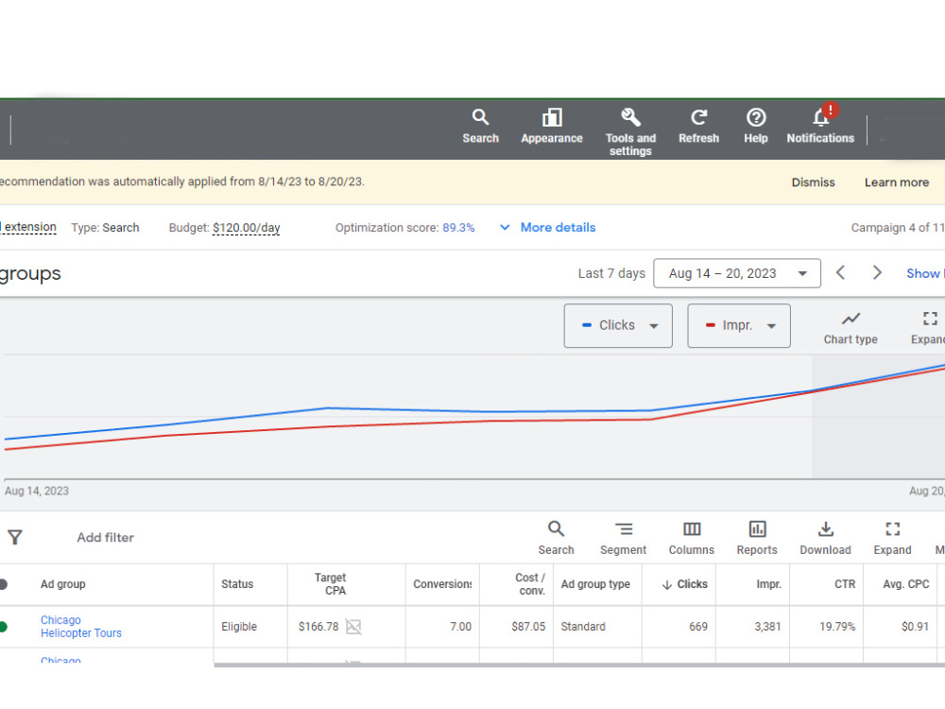This screenshot has width=945, height=709.
Task: Open the Help menu
Action: (756, 127)
